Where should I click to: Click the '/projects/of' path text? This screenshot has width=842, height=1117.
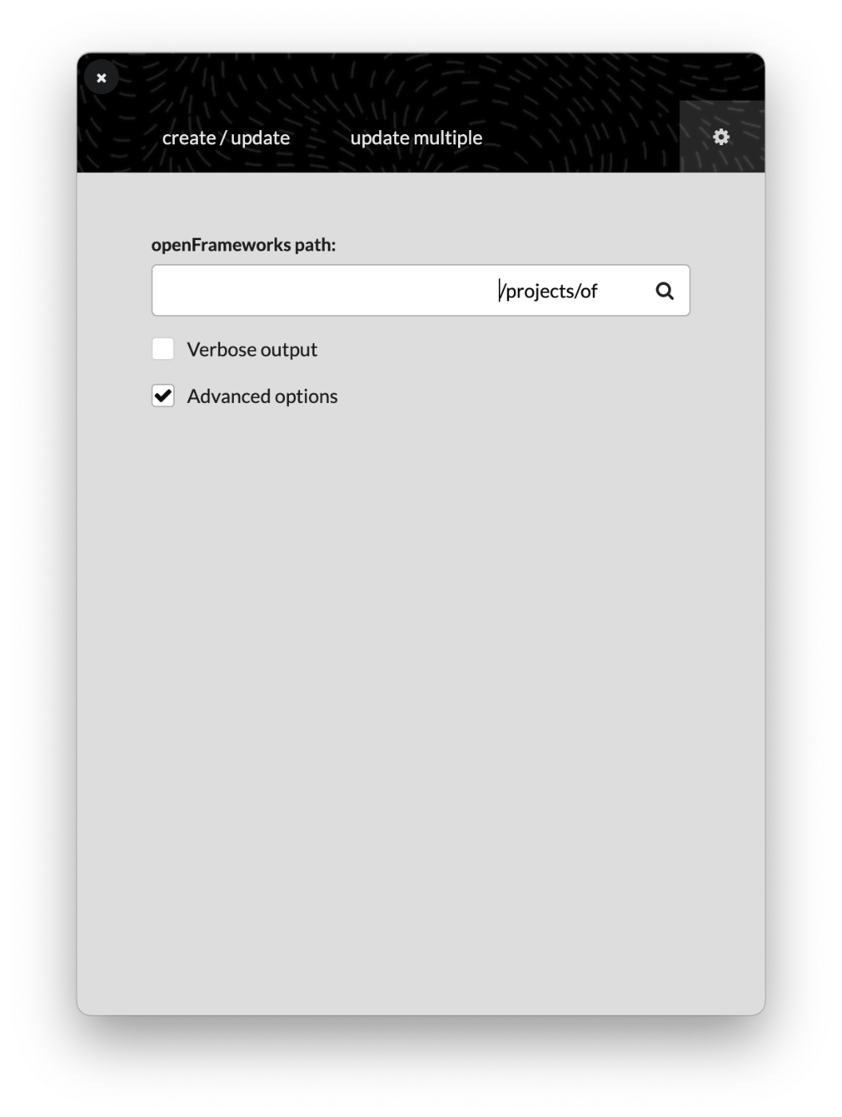[548, 291]
